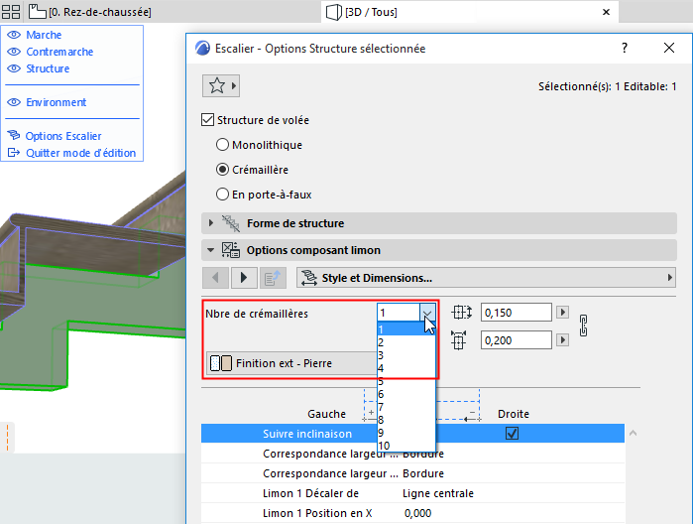Toggle Nbre de crémaillères dropdown arrow

pyautogui.click(x=427, y=313)
